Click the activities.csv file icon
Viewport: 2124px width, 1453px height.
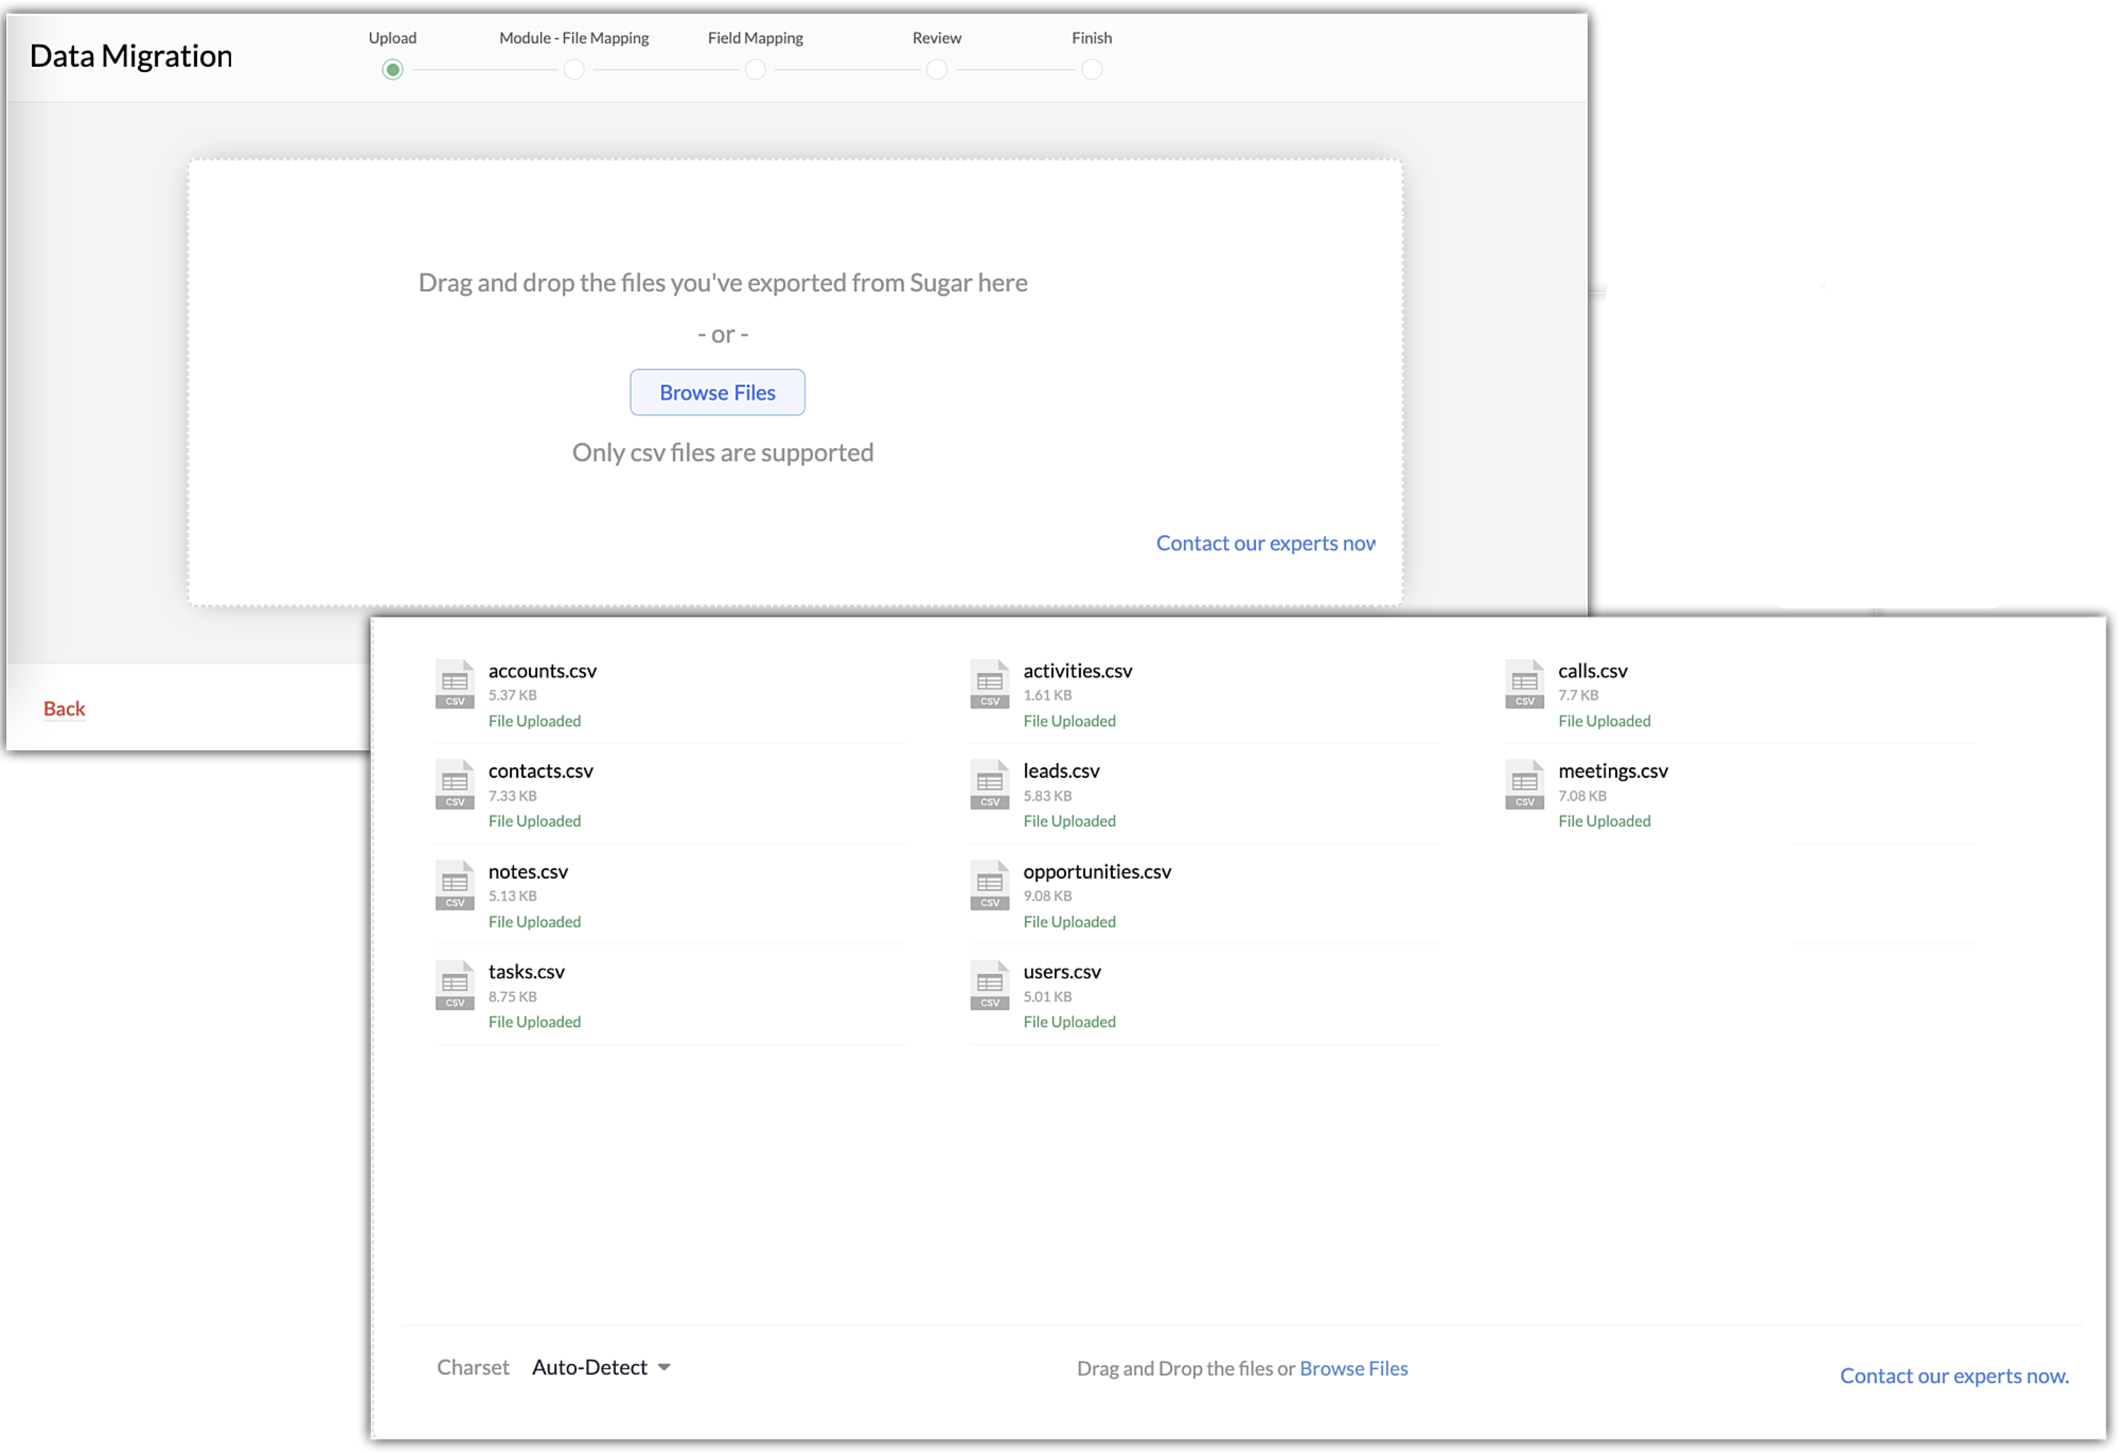tap(989, 684)
